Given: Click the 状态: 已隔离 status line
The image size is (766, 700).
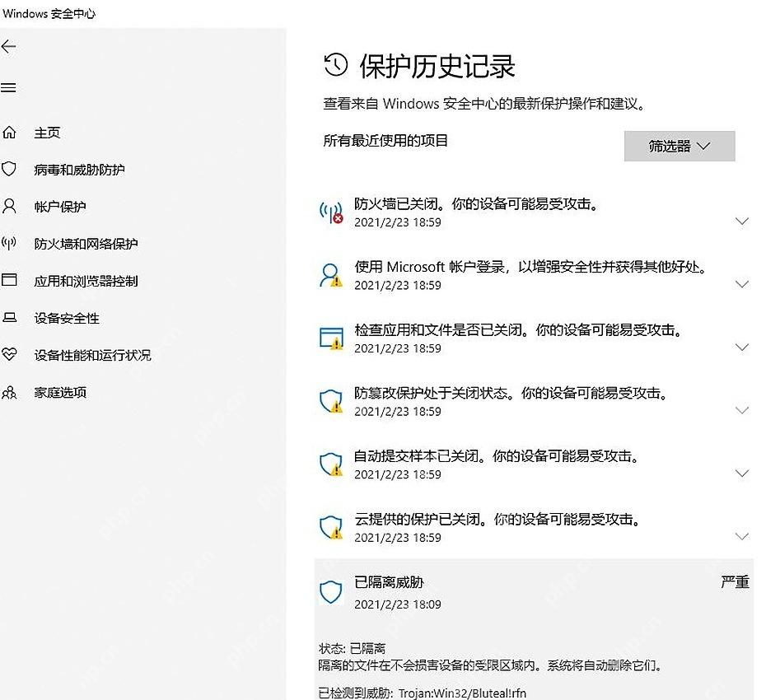Looking at the screenshot, I should coord(353,648).
